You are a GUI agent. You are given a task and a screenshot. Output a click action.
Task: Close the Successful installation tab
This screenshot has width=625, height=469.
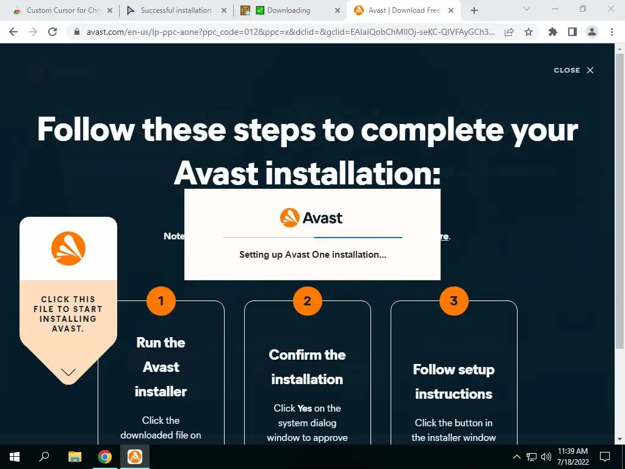(x=224, y=11)
